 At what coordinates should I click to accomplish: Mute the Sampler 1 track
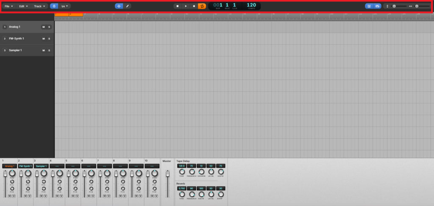tap(43, 50)
